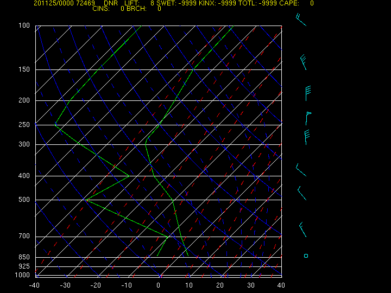The height and width of the screenshot is (293, 391).
Task: Click the 30 temperature axis label
Action: [x=251, y=285]
